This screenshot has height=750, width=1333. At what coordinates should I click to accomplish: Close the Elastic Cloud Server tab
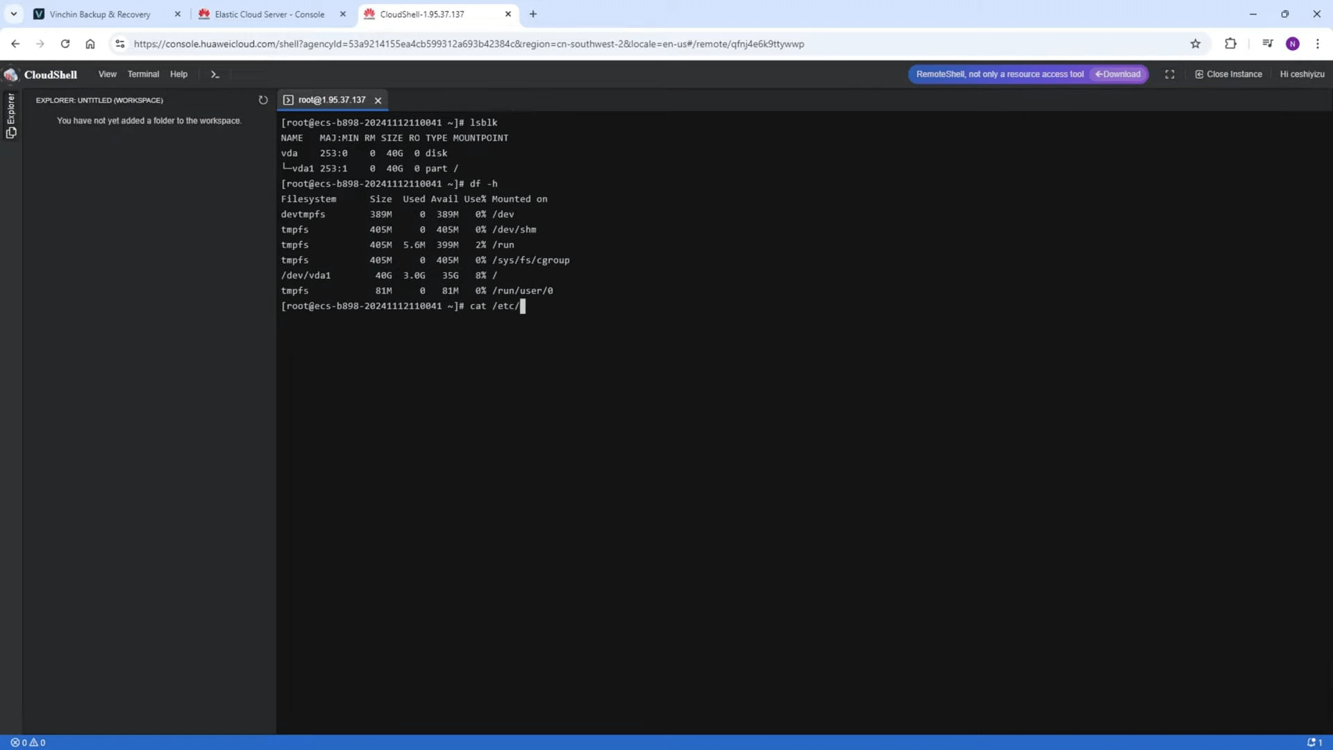[343, 14]
